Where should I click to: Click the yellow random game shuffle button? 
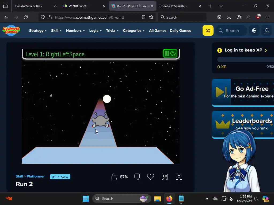pos(208,30)
